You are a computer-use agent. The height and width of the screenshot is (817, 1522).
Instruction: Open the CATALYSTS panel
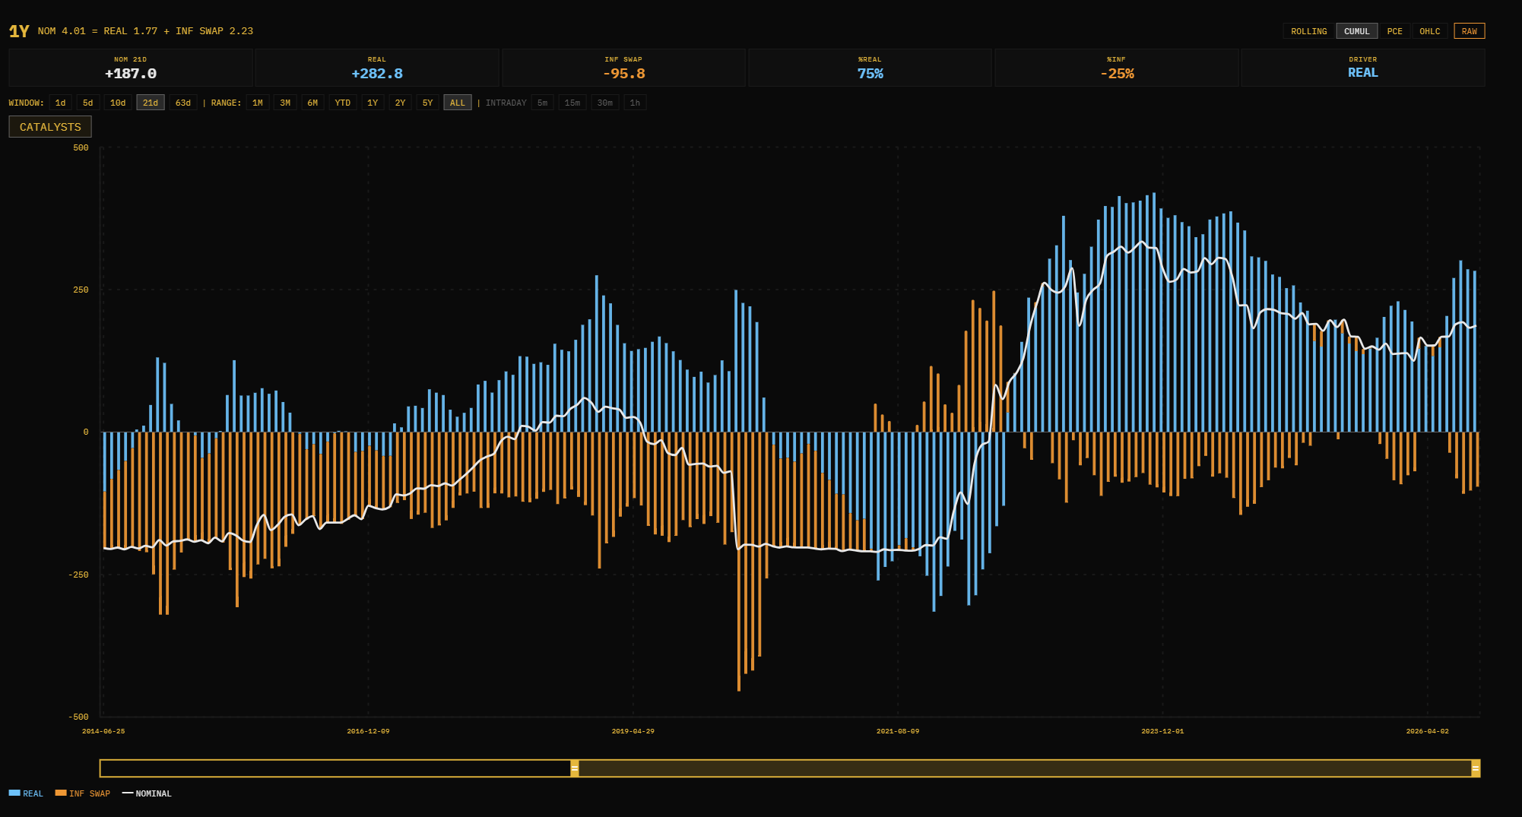50,127
